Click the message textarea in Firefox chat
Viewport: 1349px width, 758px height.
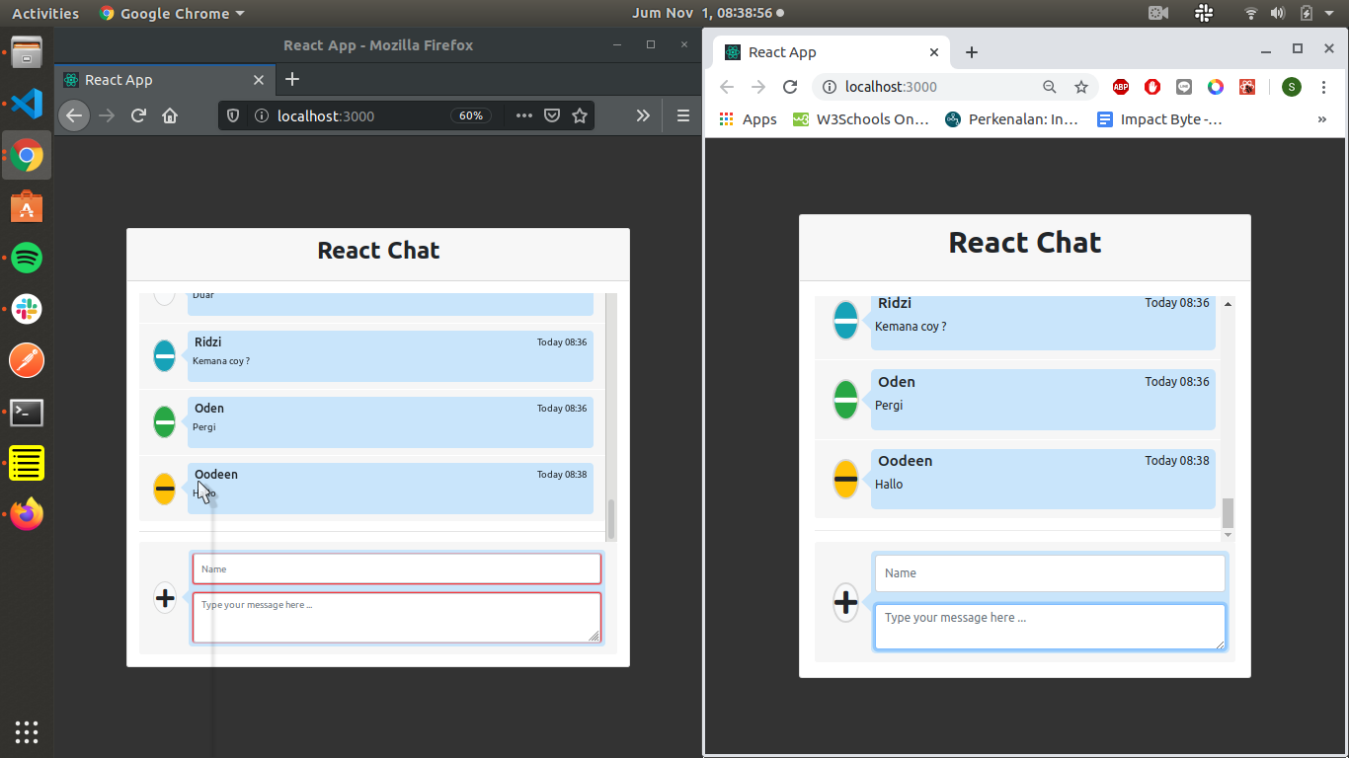tap(396, 617)
